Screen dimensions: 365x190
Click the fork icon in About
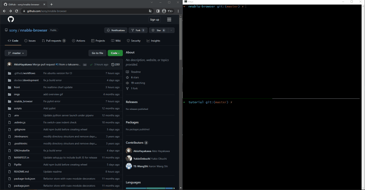click(x=127, y=89)
